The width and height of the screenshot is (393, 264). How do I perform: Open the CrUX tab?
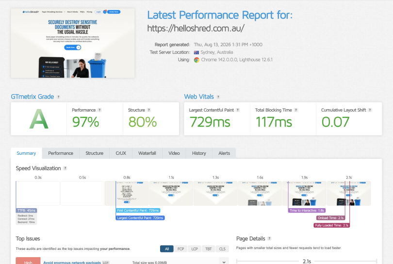pyautogui.click(x=121, y=153)
